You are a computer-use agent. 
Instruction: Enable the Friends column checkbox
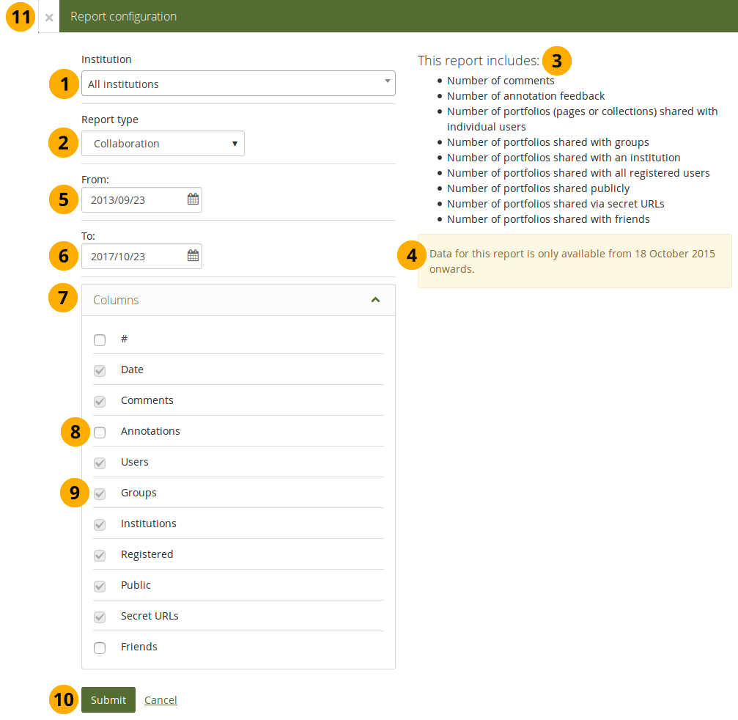[100, 648]
